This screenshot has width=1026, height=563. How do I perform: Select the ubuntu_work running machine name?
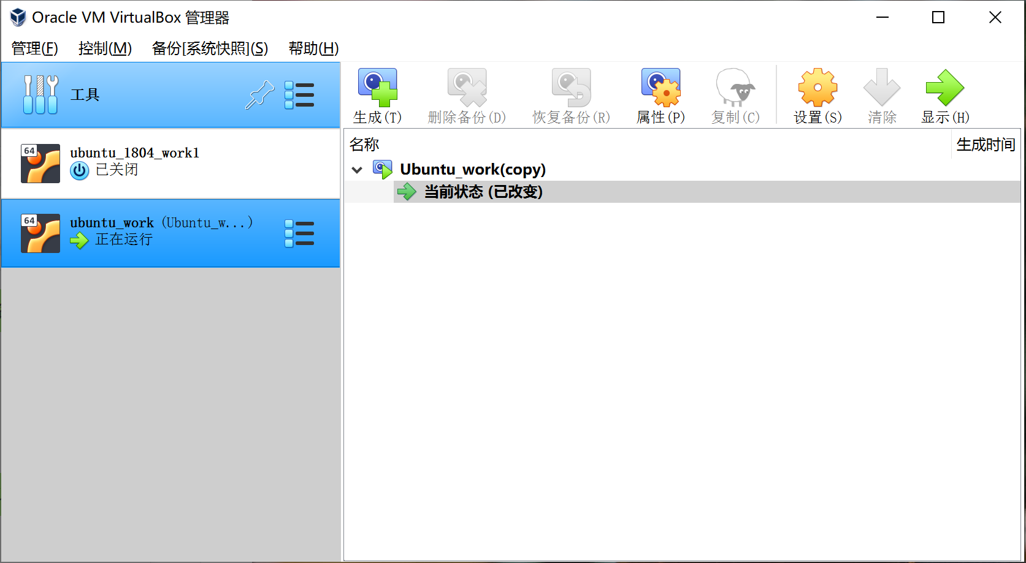[112, 223]
